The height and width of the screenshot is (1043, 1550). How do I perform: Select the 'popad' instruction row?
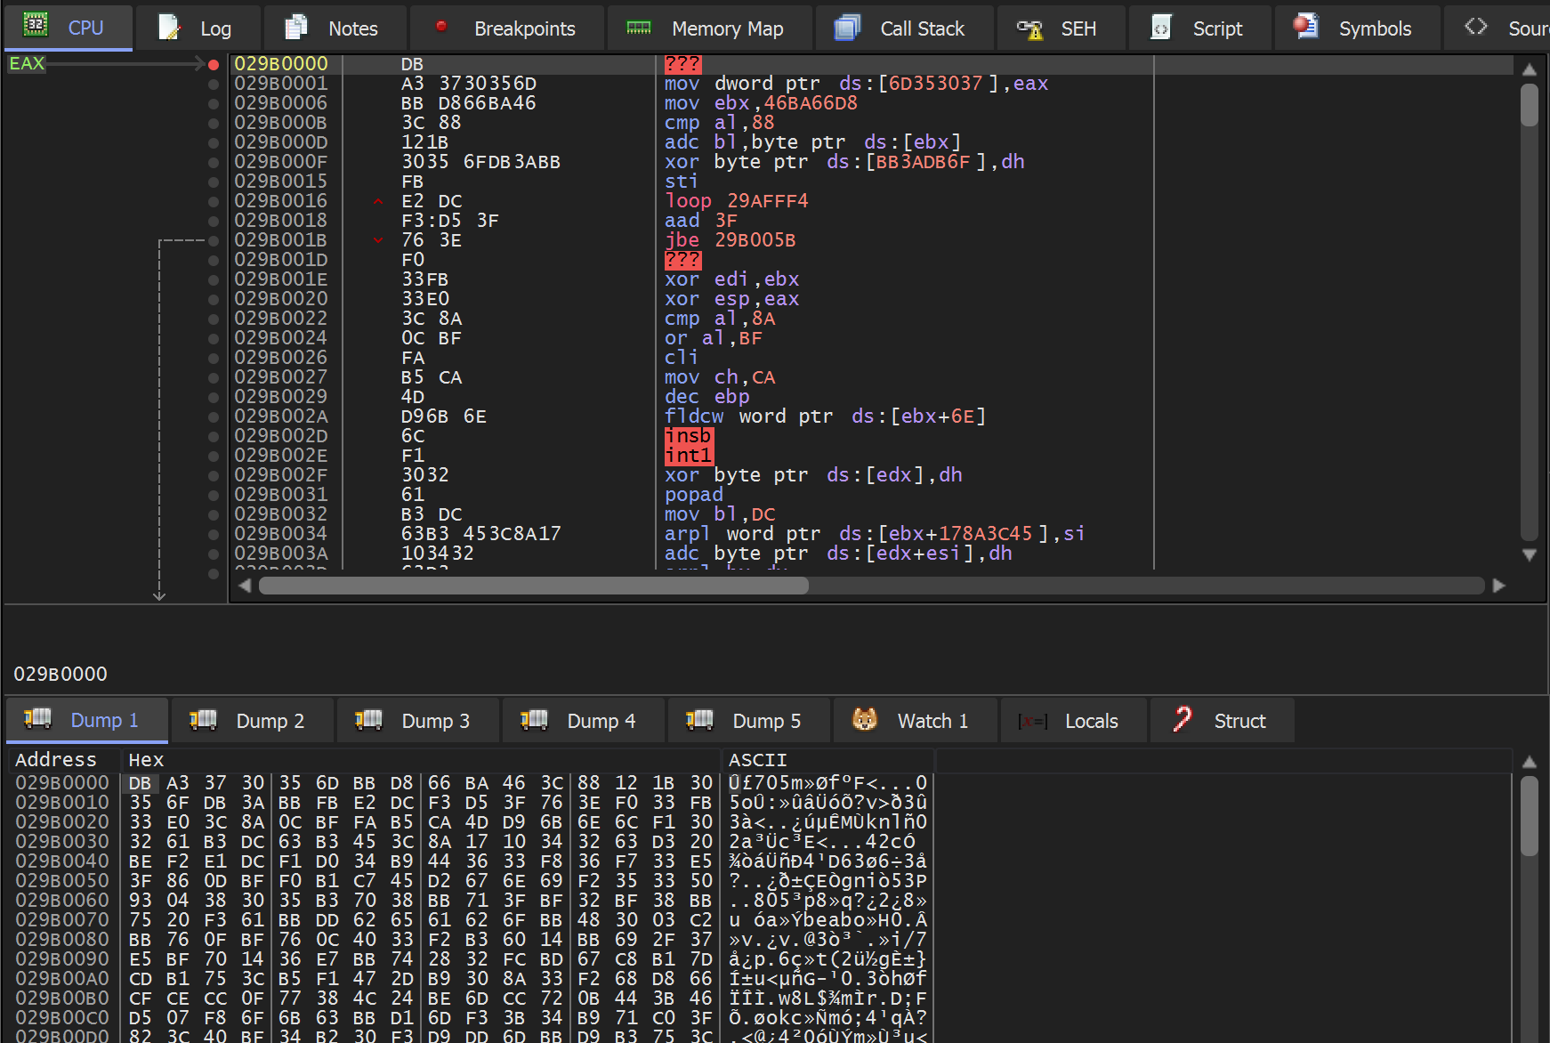(x=694, y=495)
